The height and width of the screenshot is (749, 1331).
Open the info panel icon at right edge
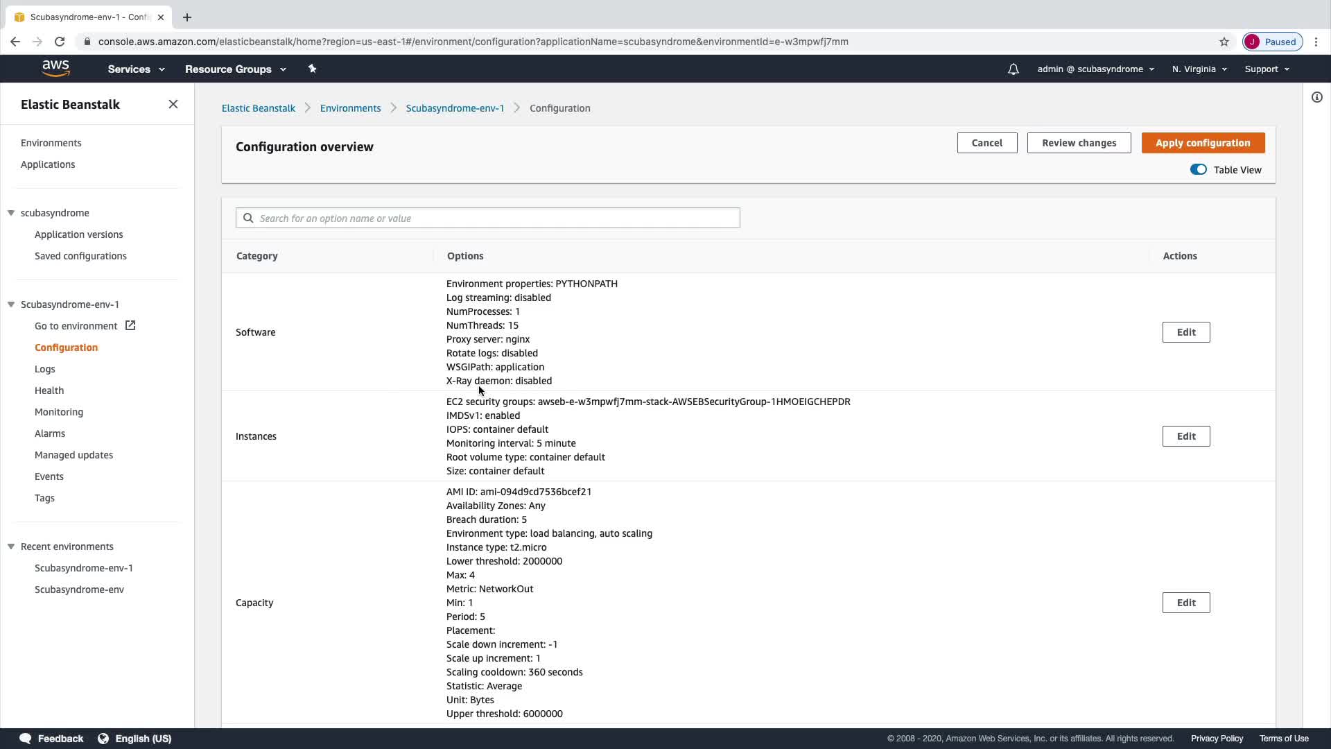click(1316, 97)
